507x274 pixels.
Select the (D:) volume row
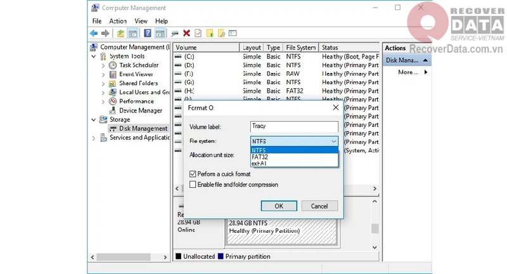point(276,65)
